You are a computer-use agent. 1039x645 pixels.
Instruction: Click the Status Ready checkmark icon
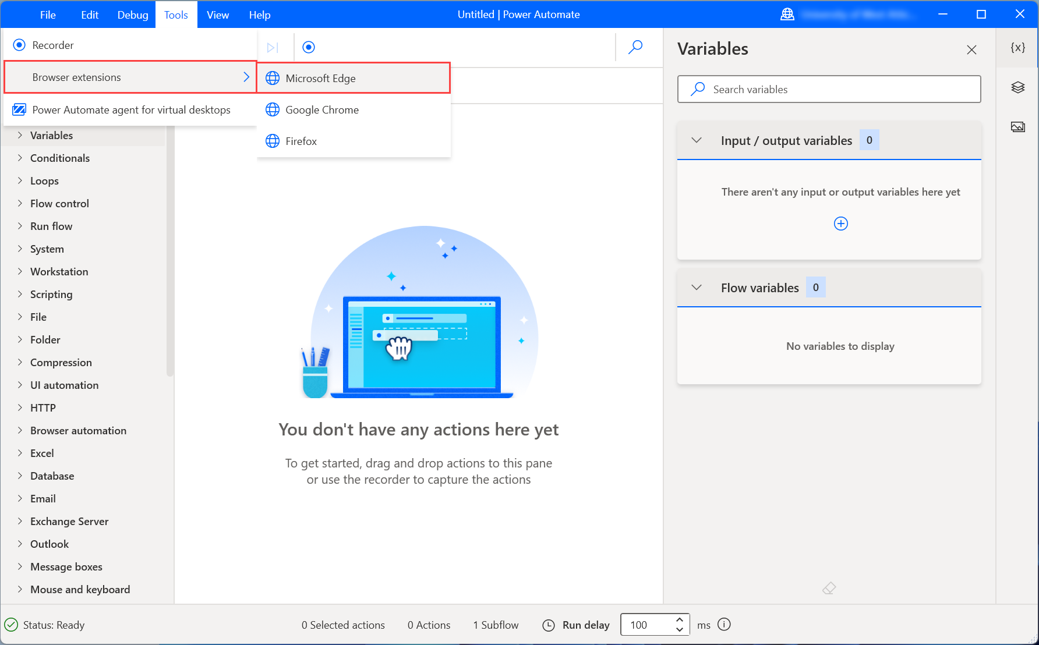(11, 625)
